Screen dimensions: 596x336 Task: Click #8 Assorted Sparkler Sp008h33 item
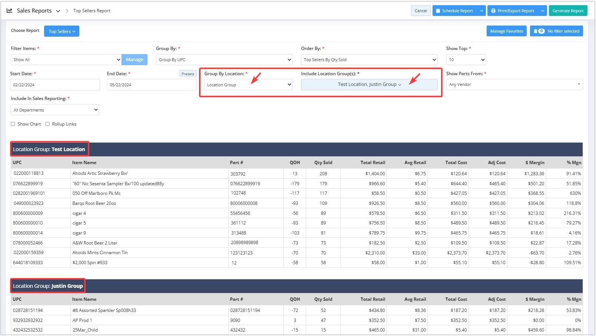click(x=104, y=310)
